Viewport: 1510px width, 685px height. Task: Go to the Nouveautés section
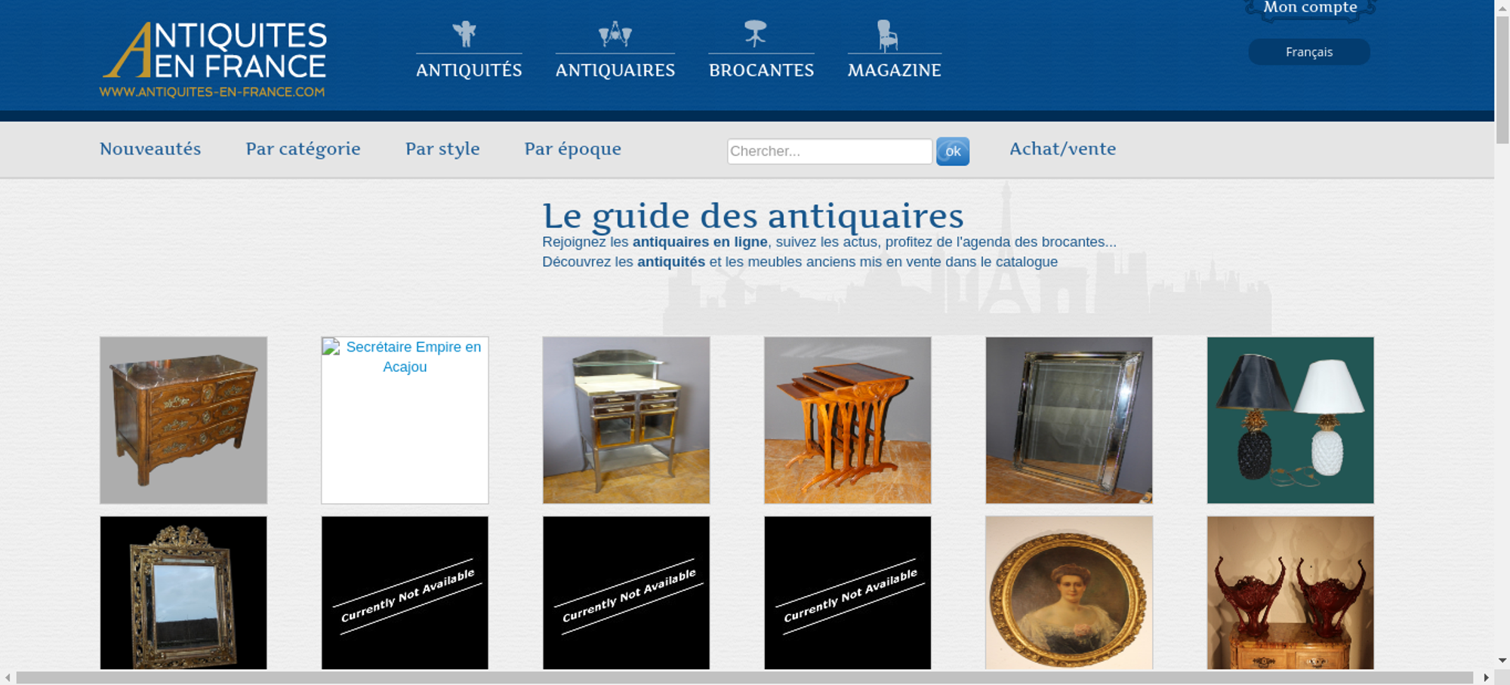click(150, 149)
